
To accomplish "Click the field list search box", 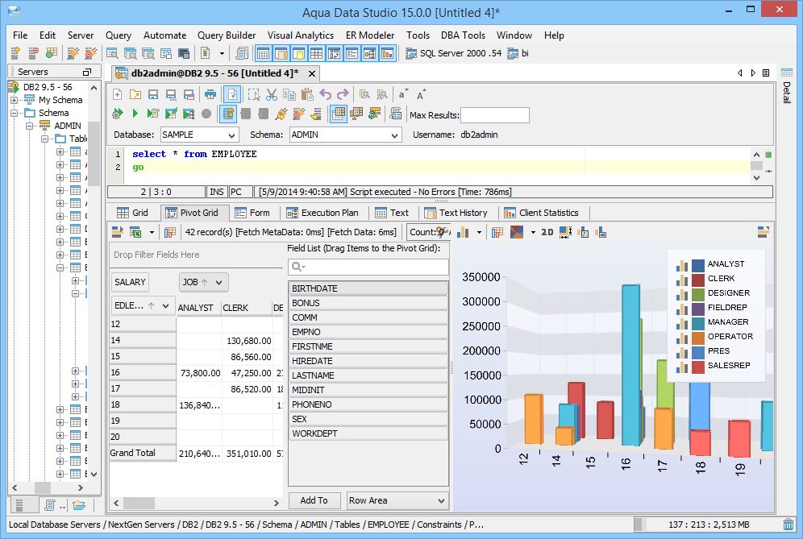I will pyautogui.click(x=368, y=267).
